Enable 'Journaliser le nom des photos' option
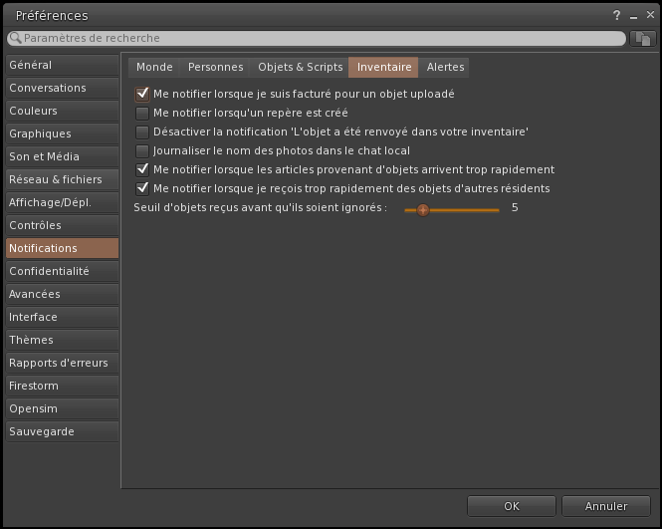Screen dimensions: 662x529 (142, 150)
